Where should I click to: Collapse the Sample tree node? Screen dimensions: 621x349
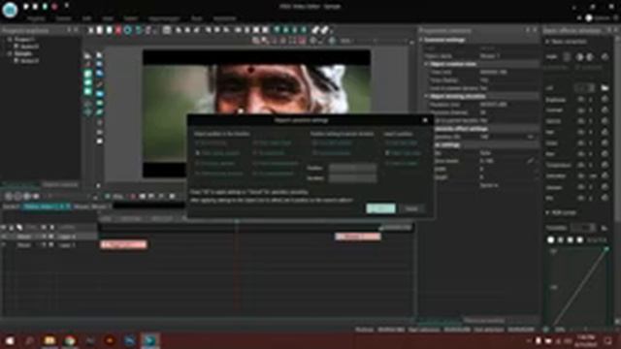point(10,53)
